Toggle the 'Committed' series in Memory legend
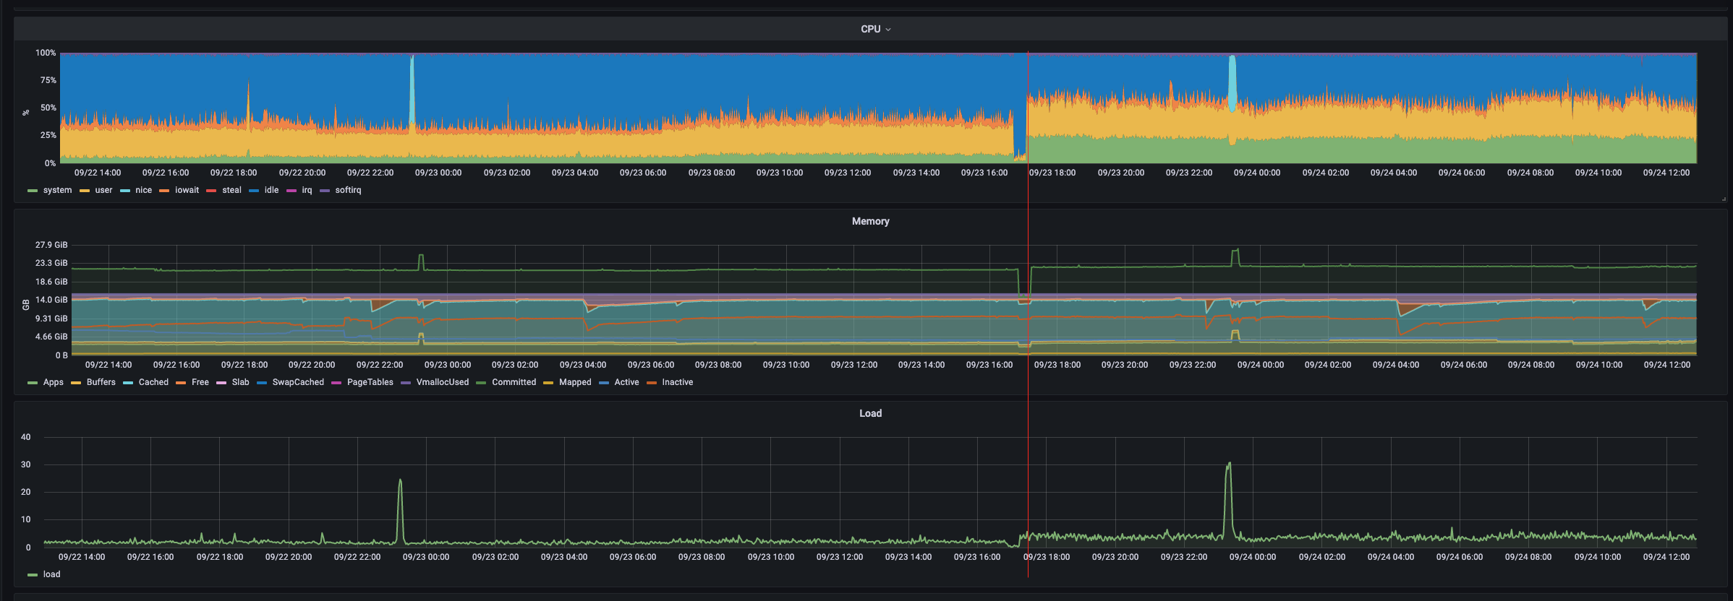1733x601 pixels. tap(514, 382)
